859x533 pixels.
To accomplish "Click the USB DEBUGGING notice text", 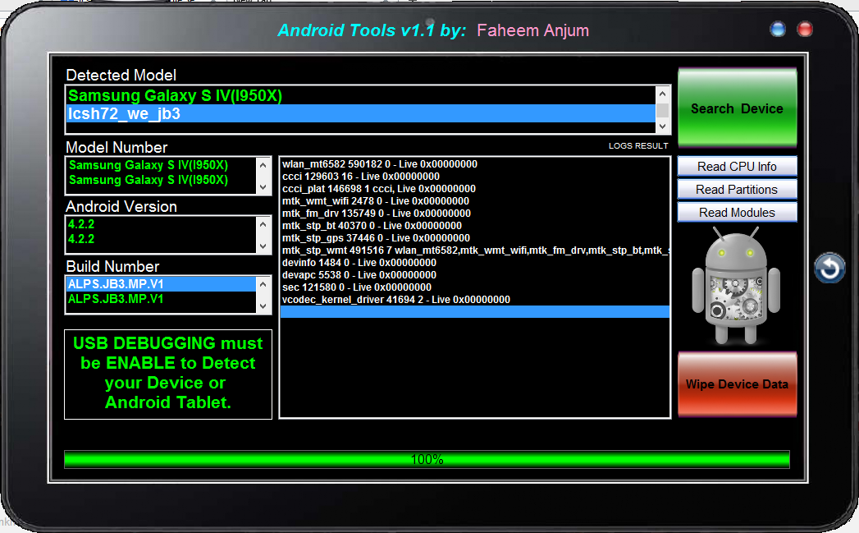I will pos(167,373).
